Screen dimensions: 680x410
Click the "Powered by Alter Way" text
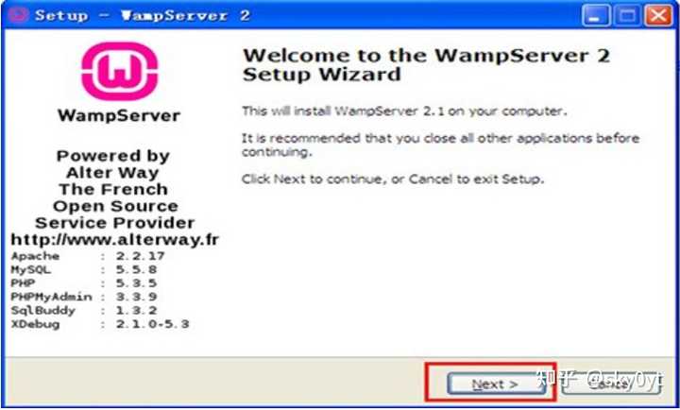(x=112, y=164)
